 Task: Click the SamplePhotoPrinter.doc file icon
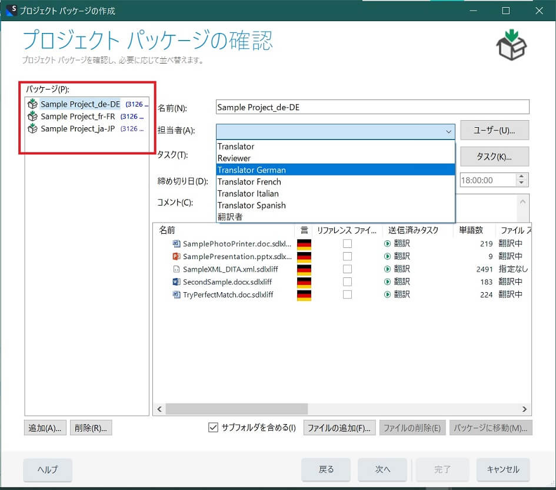(x=176, y=244)
